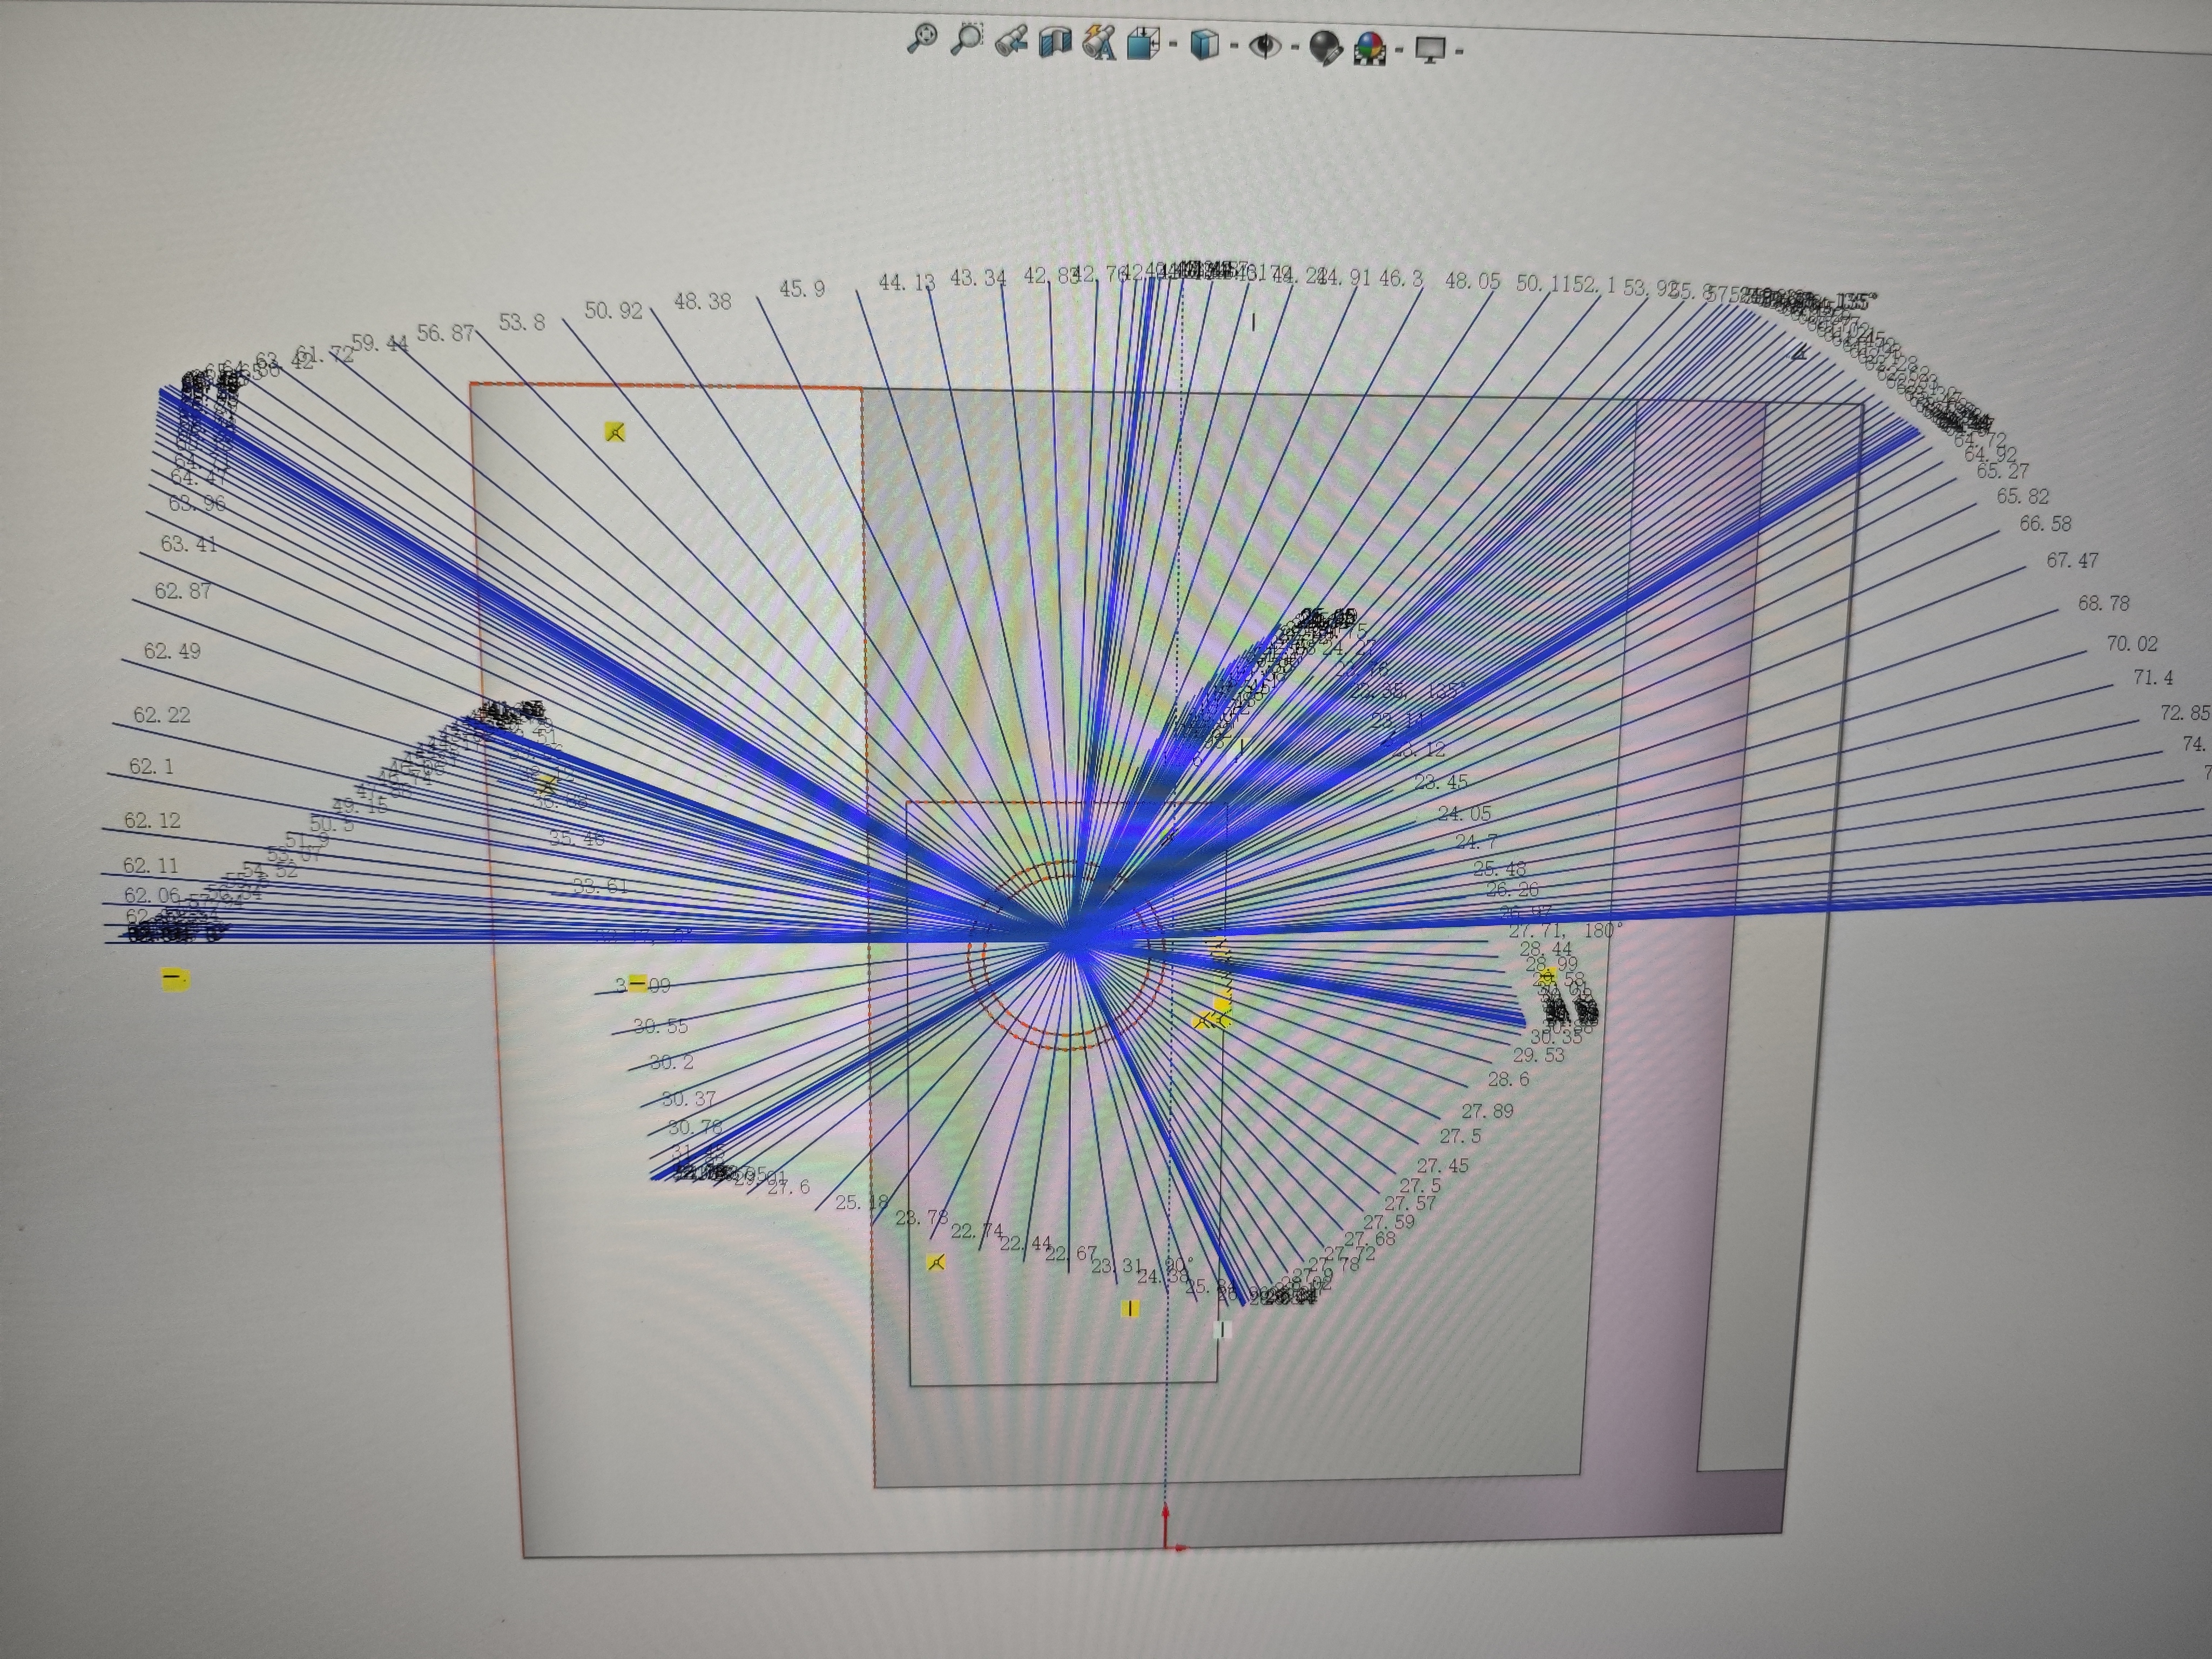The image size is (2212, 1659).
Task: Click the View Settings monitor icon
Action: point(1431,49)
